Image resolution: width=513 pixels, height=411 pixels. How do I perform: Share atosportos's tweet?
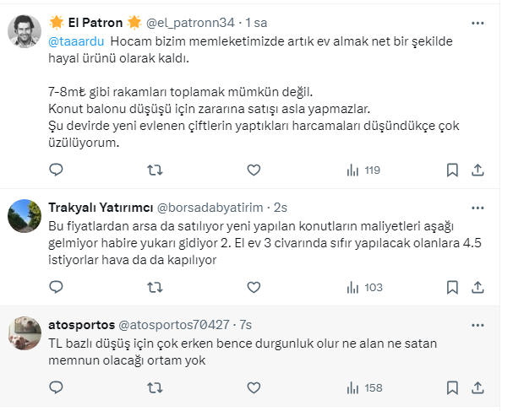(x=478, y=388)
